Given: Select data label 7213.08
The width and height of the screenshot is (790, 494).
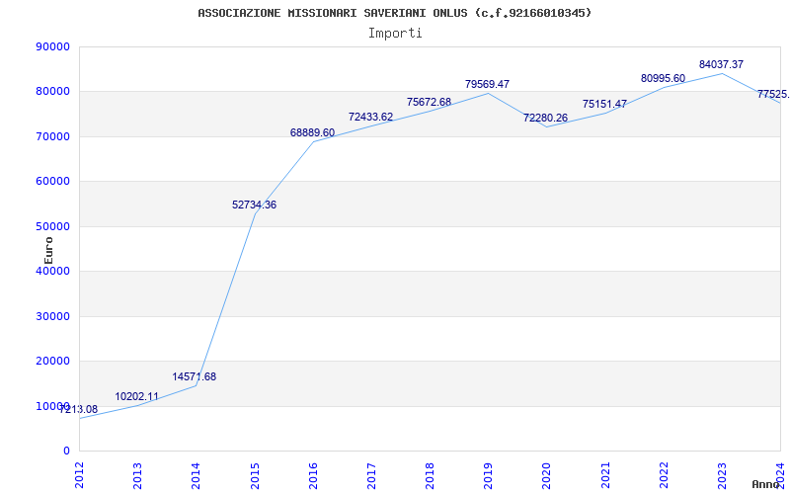Looking at the screenshot, I should pyautogui.click(x=78, y=409).
